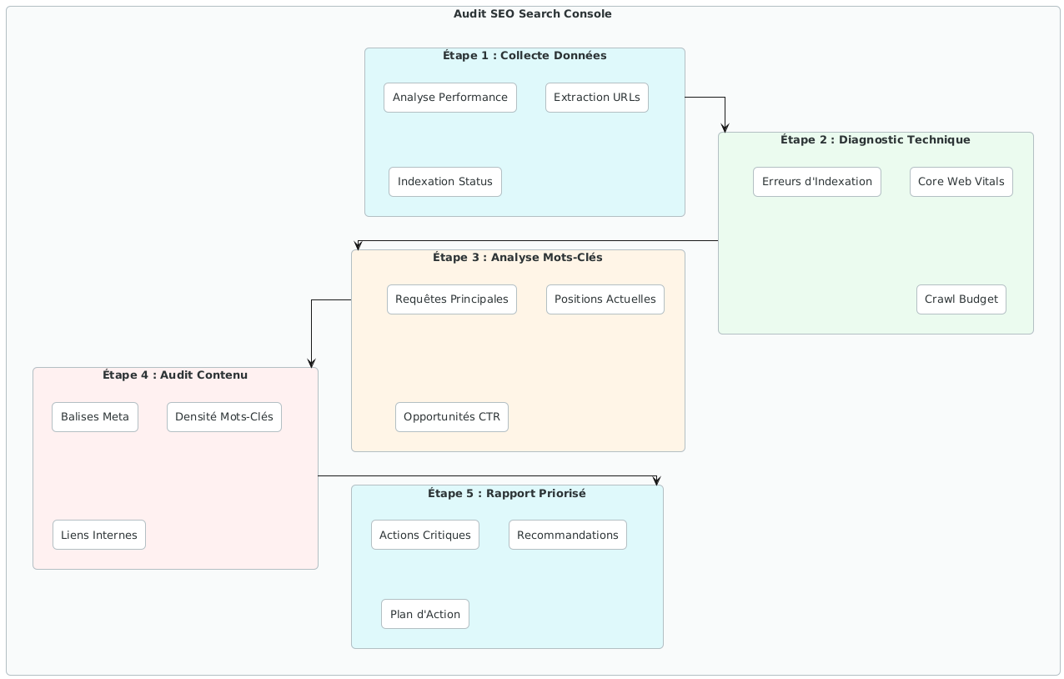1064x679 pixels.
Task: Click the Densité Mots-Clés node
Action: coord(224,417)
